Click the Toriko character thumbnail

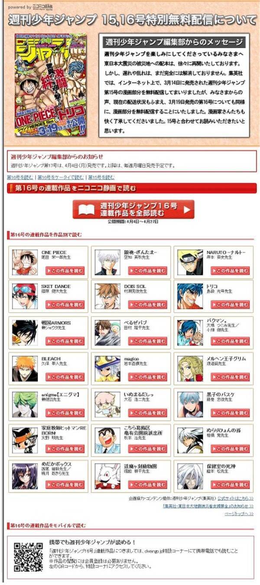[x=190, y=296]
